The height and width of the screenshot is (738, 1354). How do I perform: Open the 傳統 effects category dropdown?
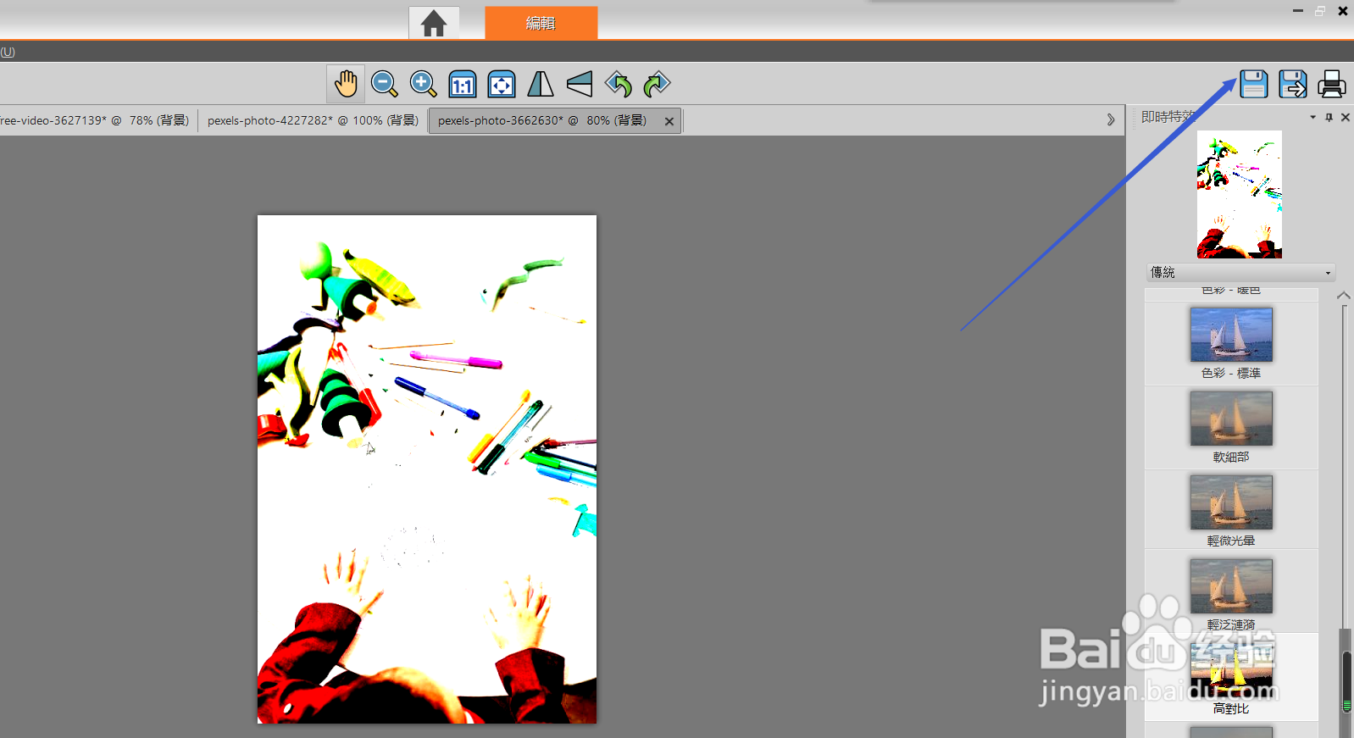[1240, 272]
